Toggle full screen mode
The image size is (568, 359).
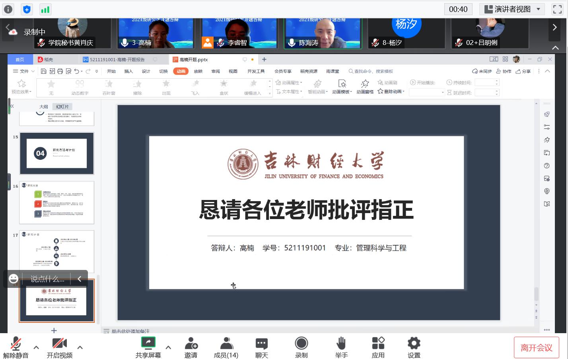557,9
